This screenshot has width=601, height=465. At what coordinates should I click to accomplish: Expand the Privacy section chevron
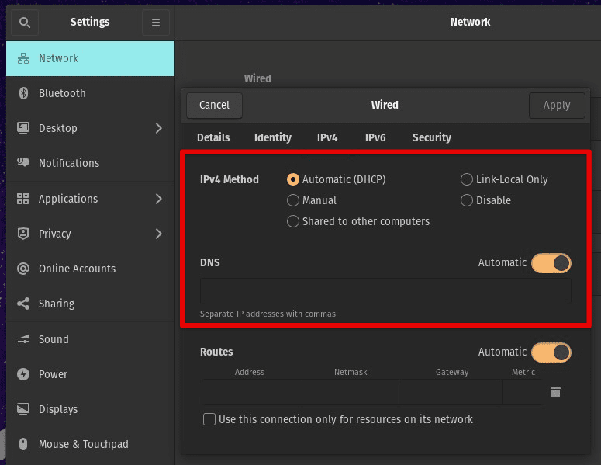(158, 234)
